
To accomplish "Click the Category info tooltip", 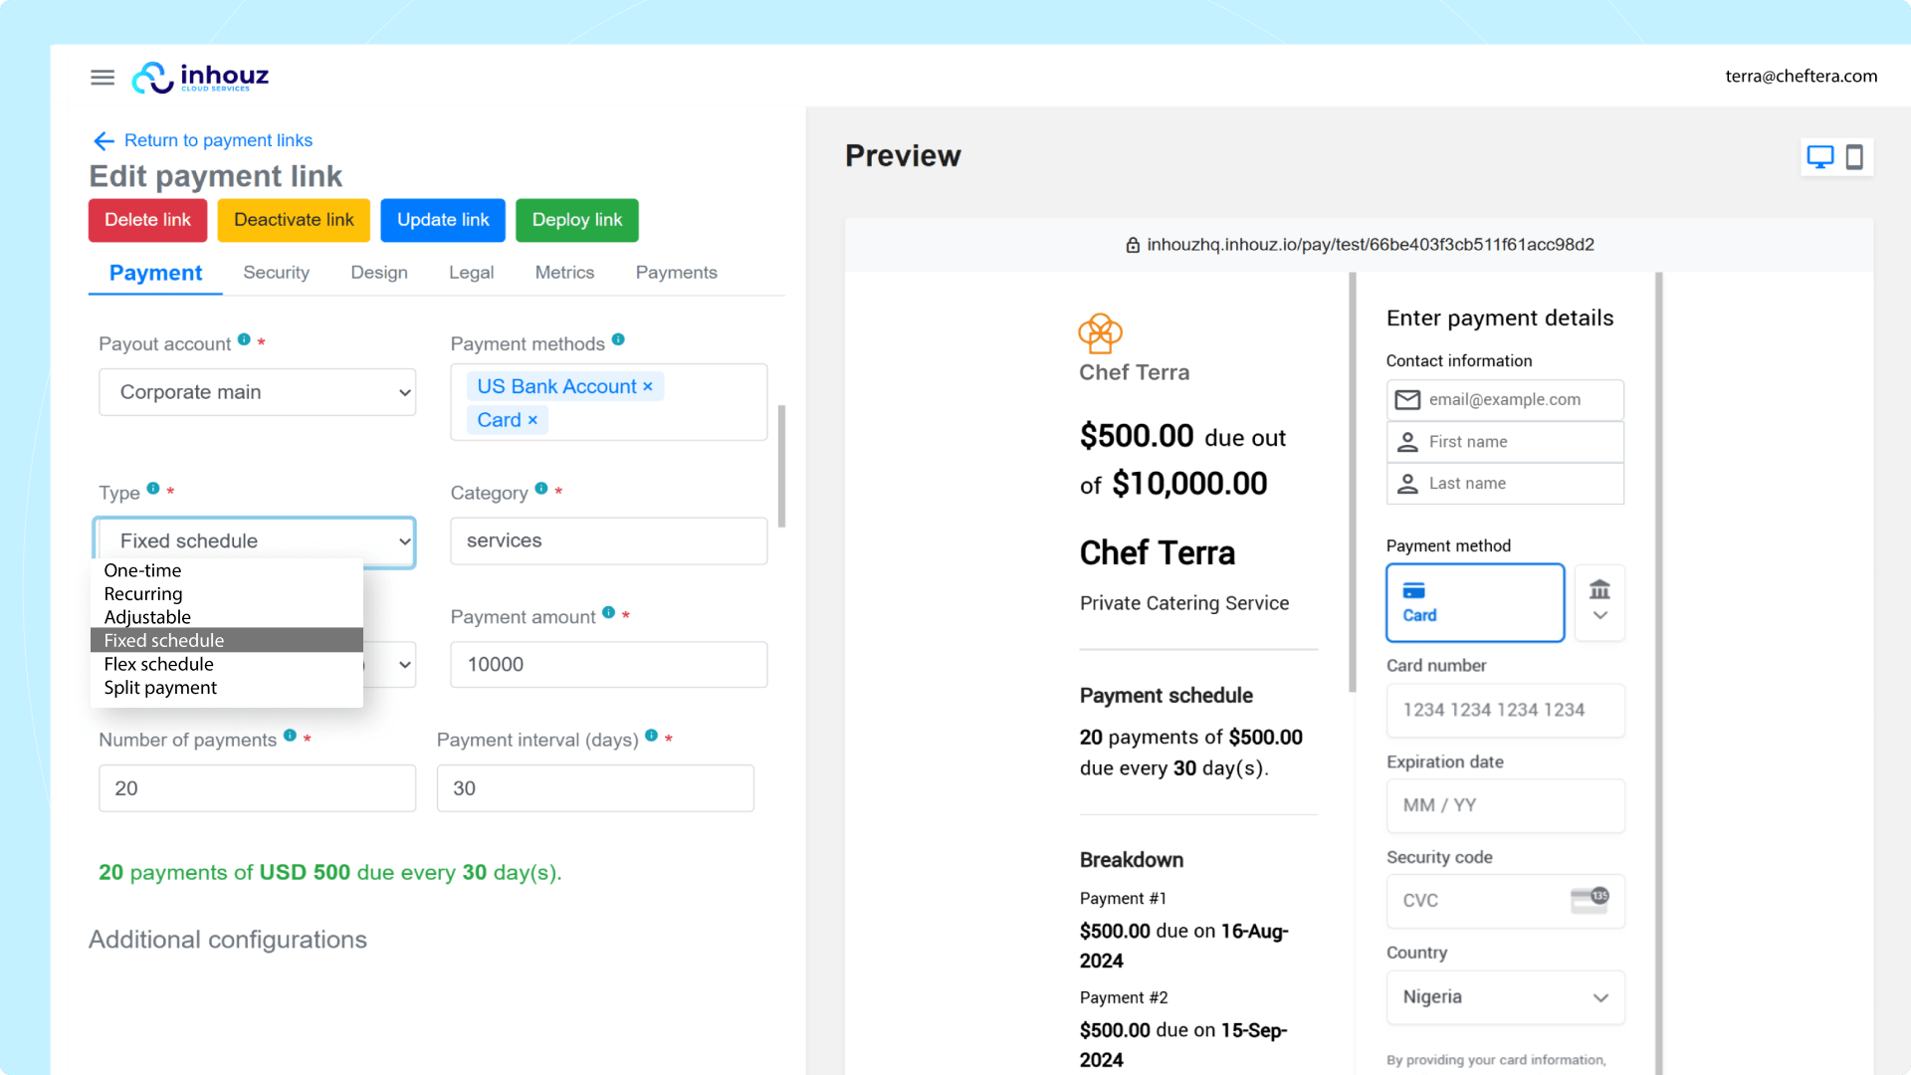I will pyautogui.click(x=540, y=487).
